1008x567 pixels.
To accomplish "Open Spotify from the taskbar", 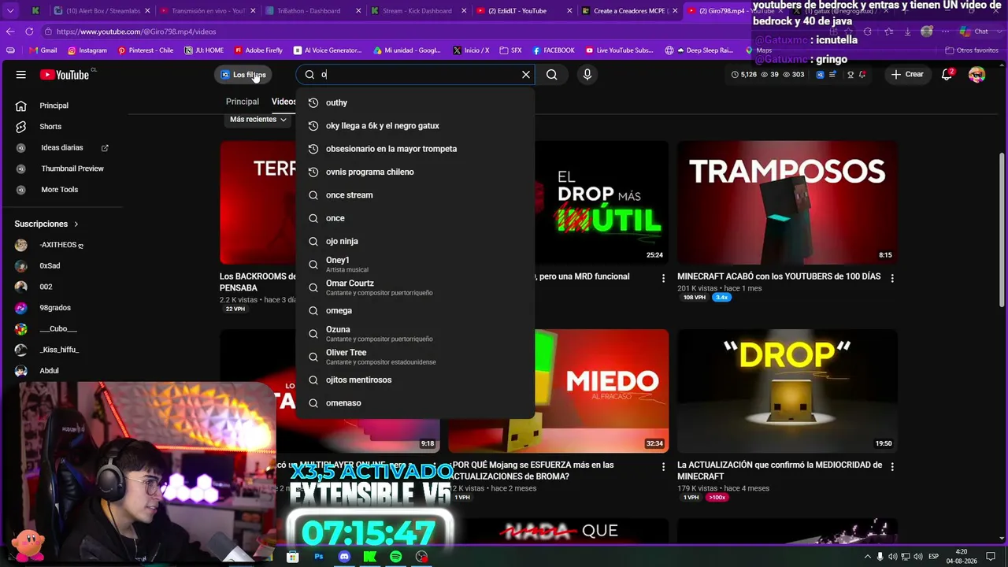I will [x=396, y=557].
